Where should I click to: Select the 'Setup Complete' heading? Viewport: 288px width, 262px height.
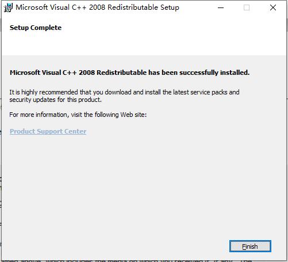tap(36, 28)
